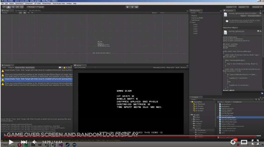
Task: Click Unity's Step frame button
Action: click(137, 7)
